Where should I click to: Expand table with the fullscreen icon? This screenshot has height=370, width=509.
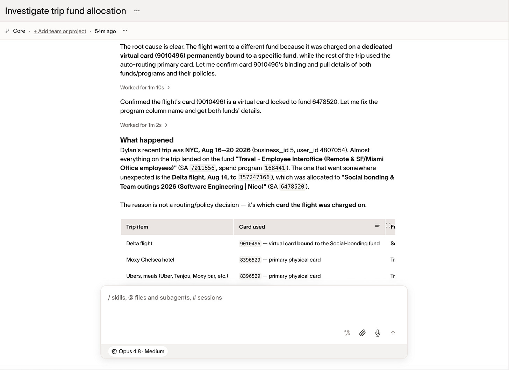pyautogui.click(x=388, y=225)
